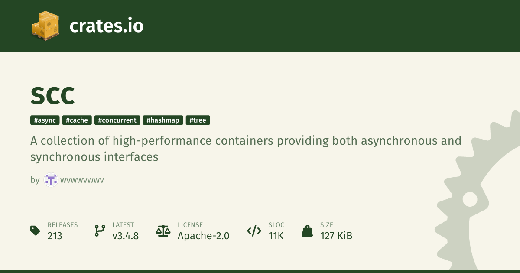The width and height of the screenshot is (520, 273).
Task: Open the #hashmap keyword tag
Action: tap(163, 120)
